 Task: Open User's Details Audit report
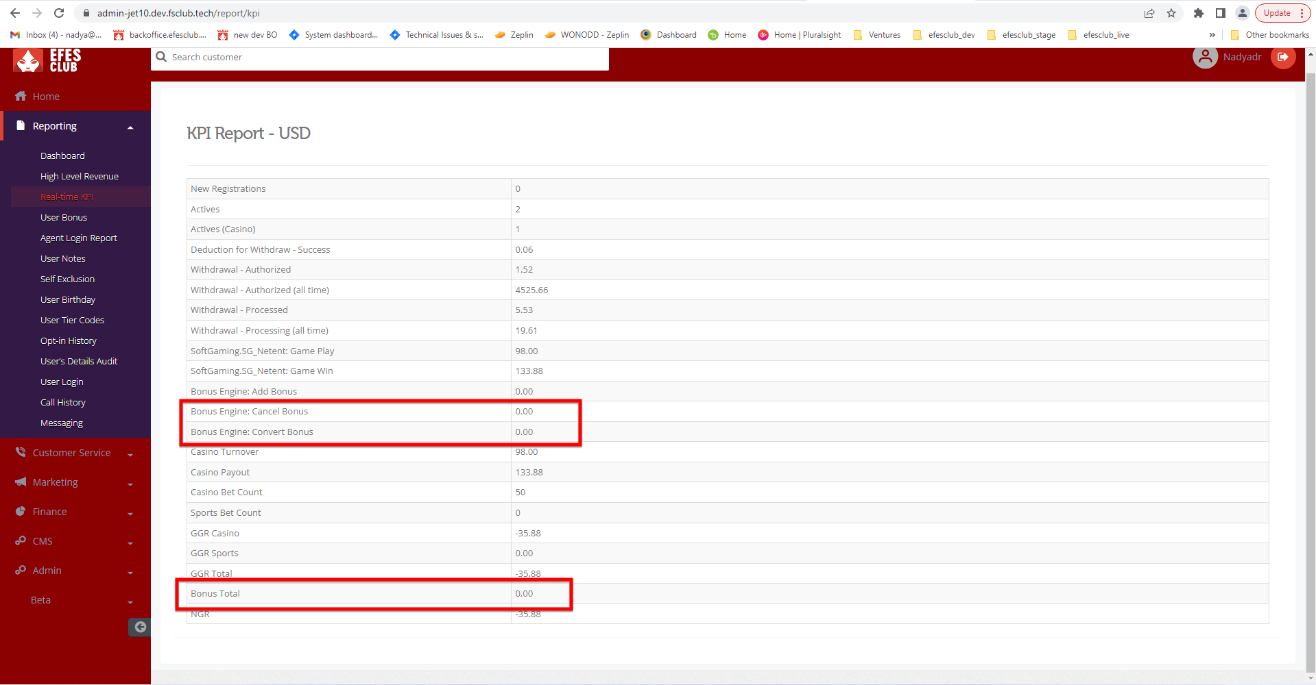click(x=79, y=361)
